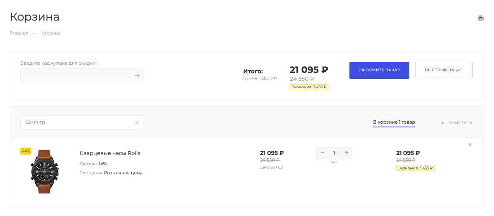Image resolution: width=494 pixels, height=216 pixels.
Task: Open the Главная breadcrumb link
Action: click(19, 33)
